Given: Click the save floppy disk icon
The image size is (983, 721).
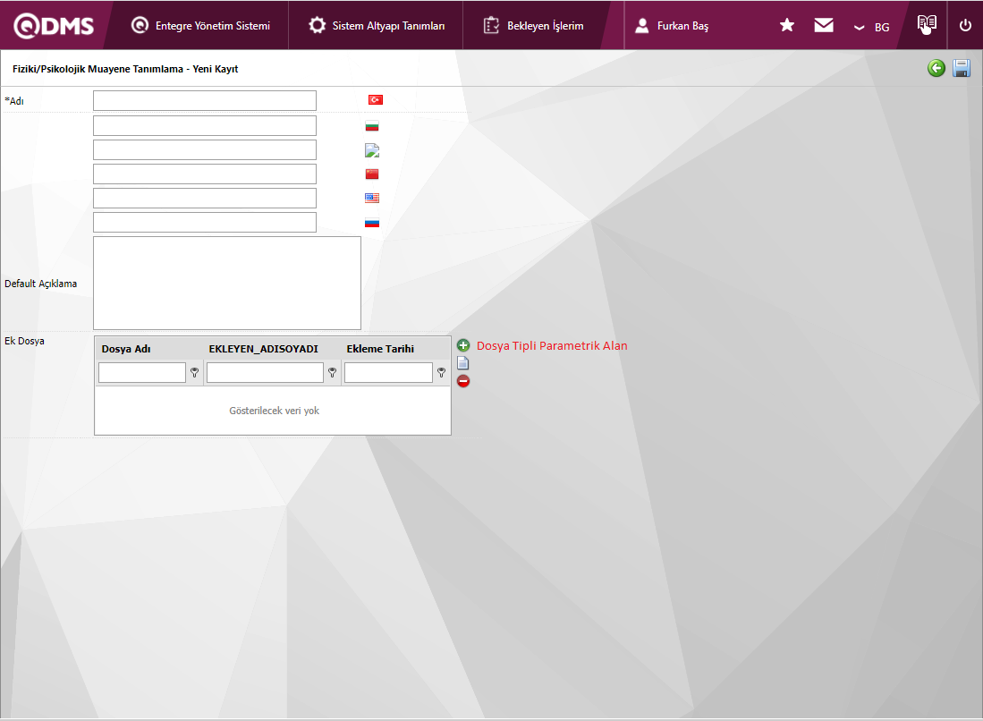Looking at the screenshot, I should click(x=961, y=68).
